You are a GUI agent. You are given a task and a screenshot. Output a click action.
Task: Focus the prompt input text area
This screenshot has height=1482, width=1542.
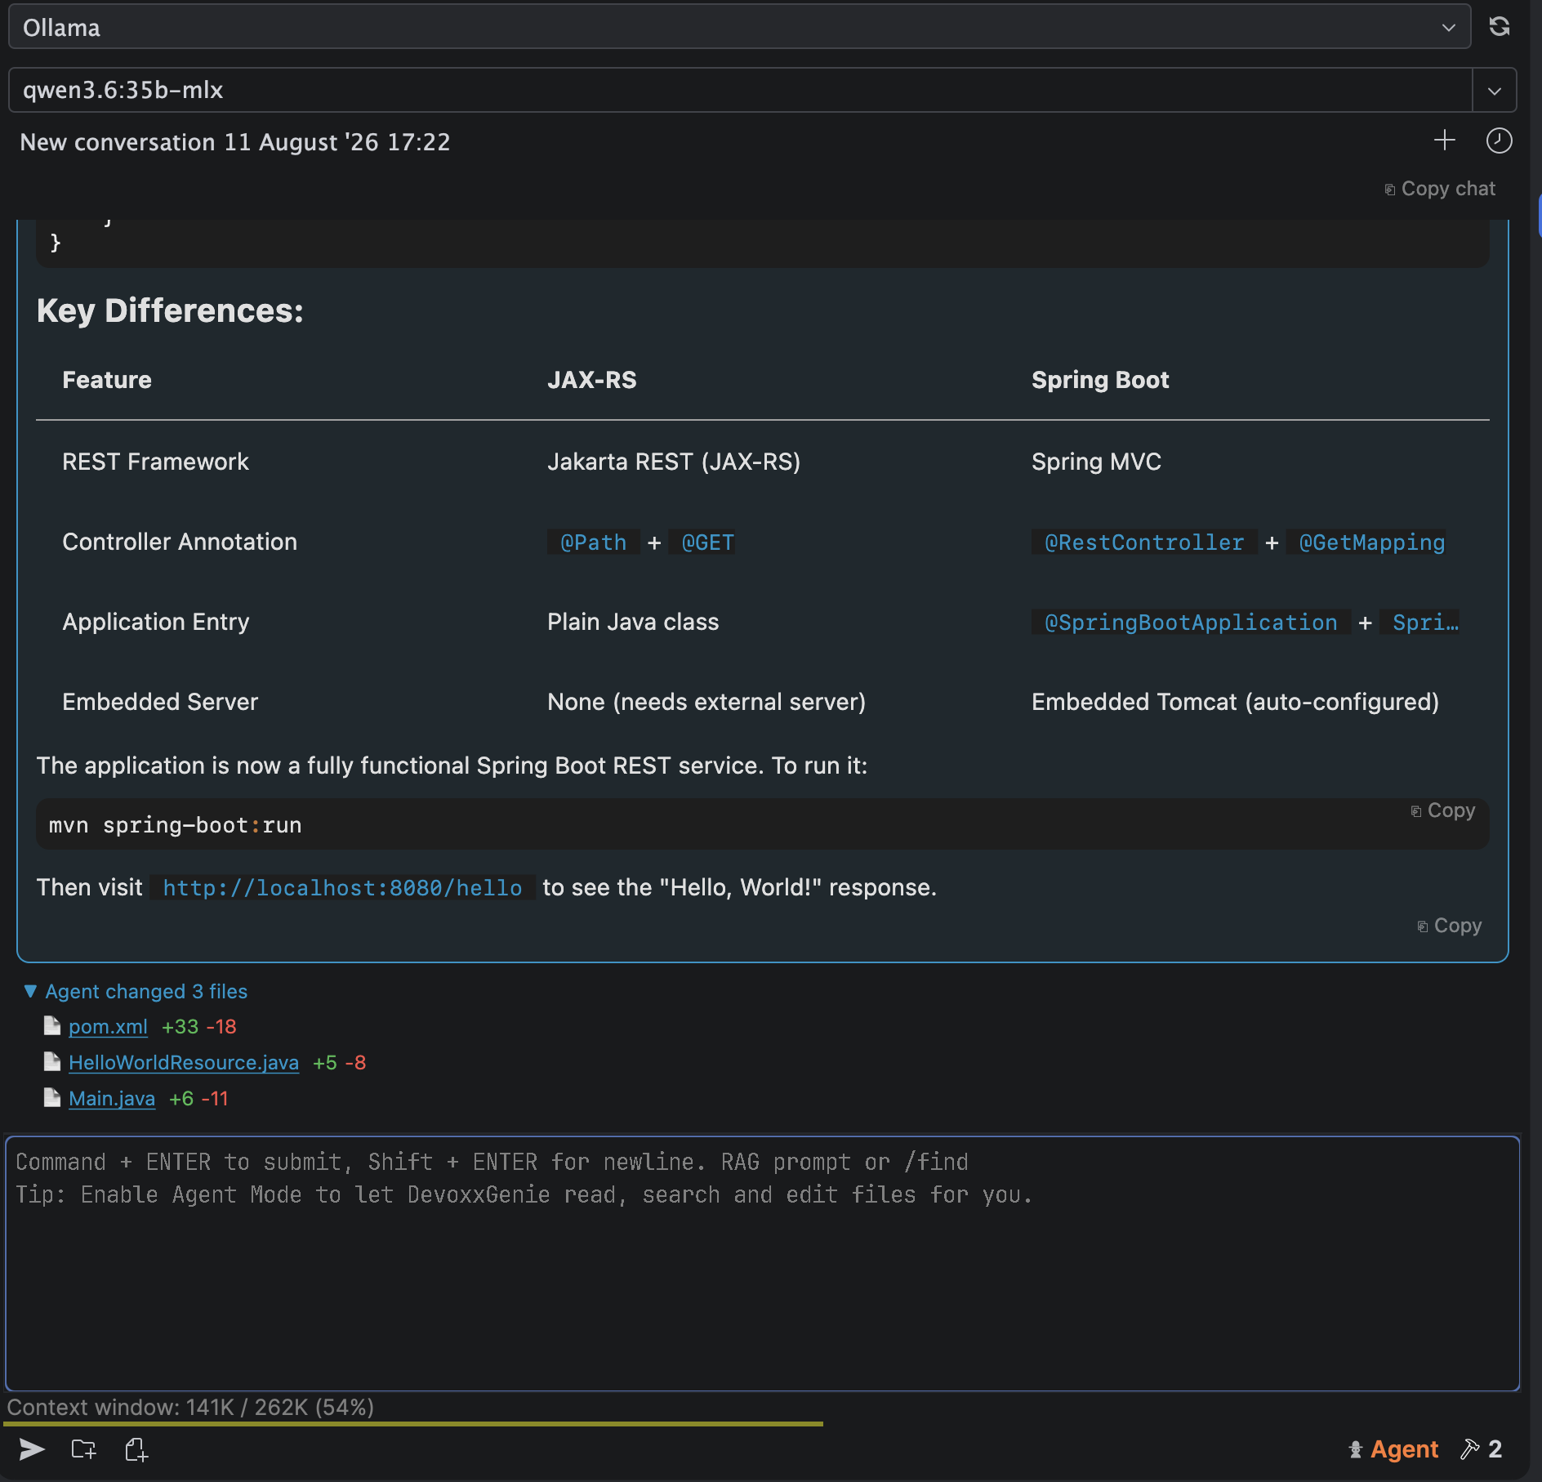point(762,1263)
